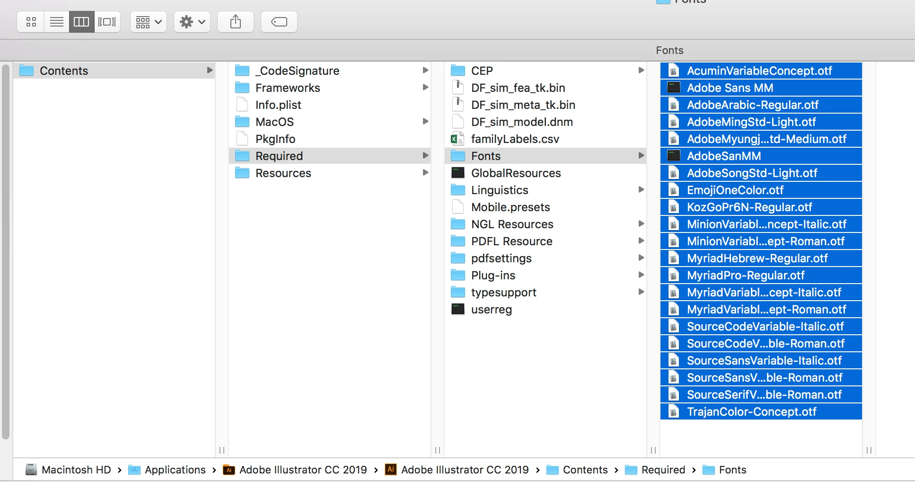
Task: Switch to icon view in Finder toolbar
Action: coord(31,22)
